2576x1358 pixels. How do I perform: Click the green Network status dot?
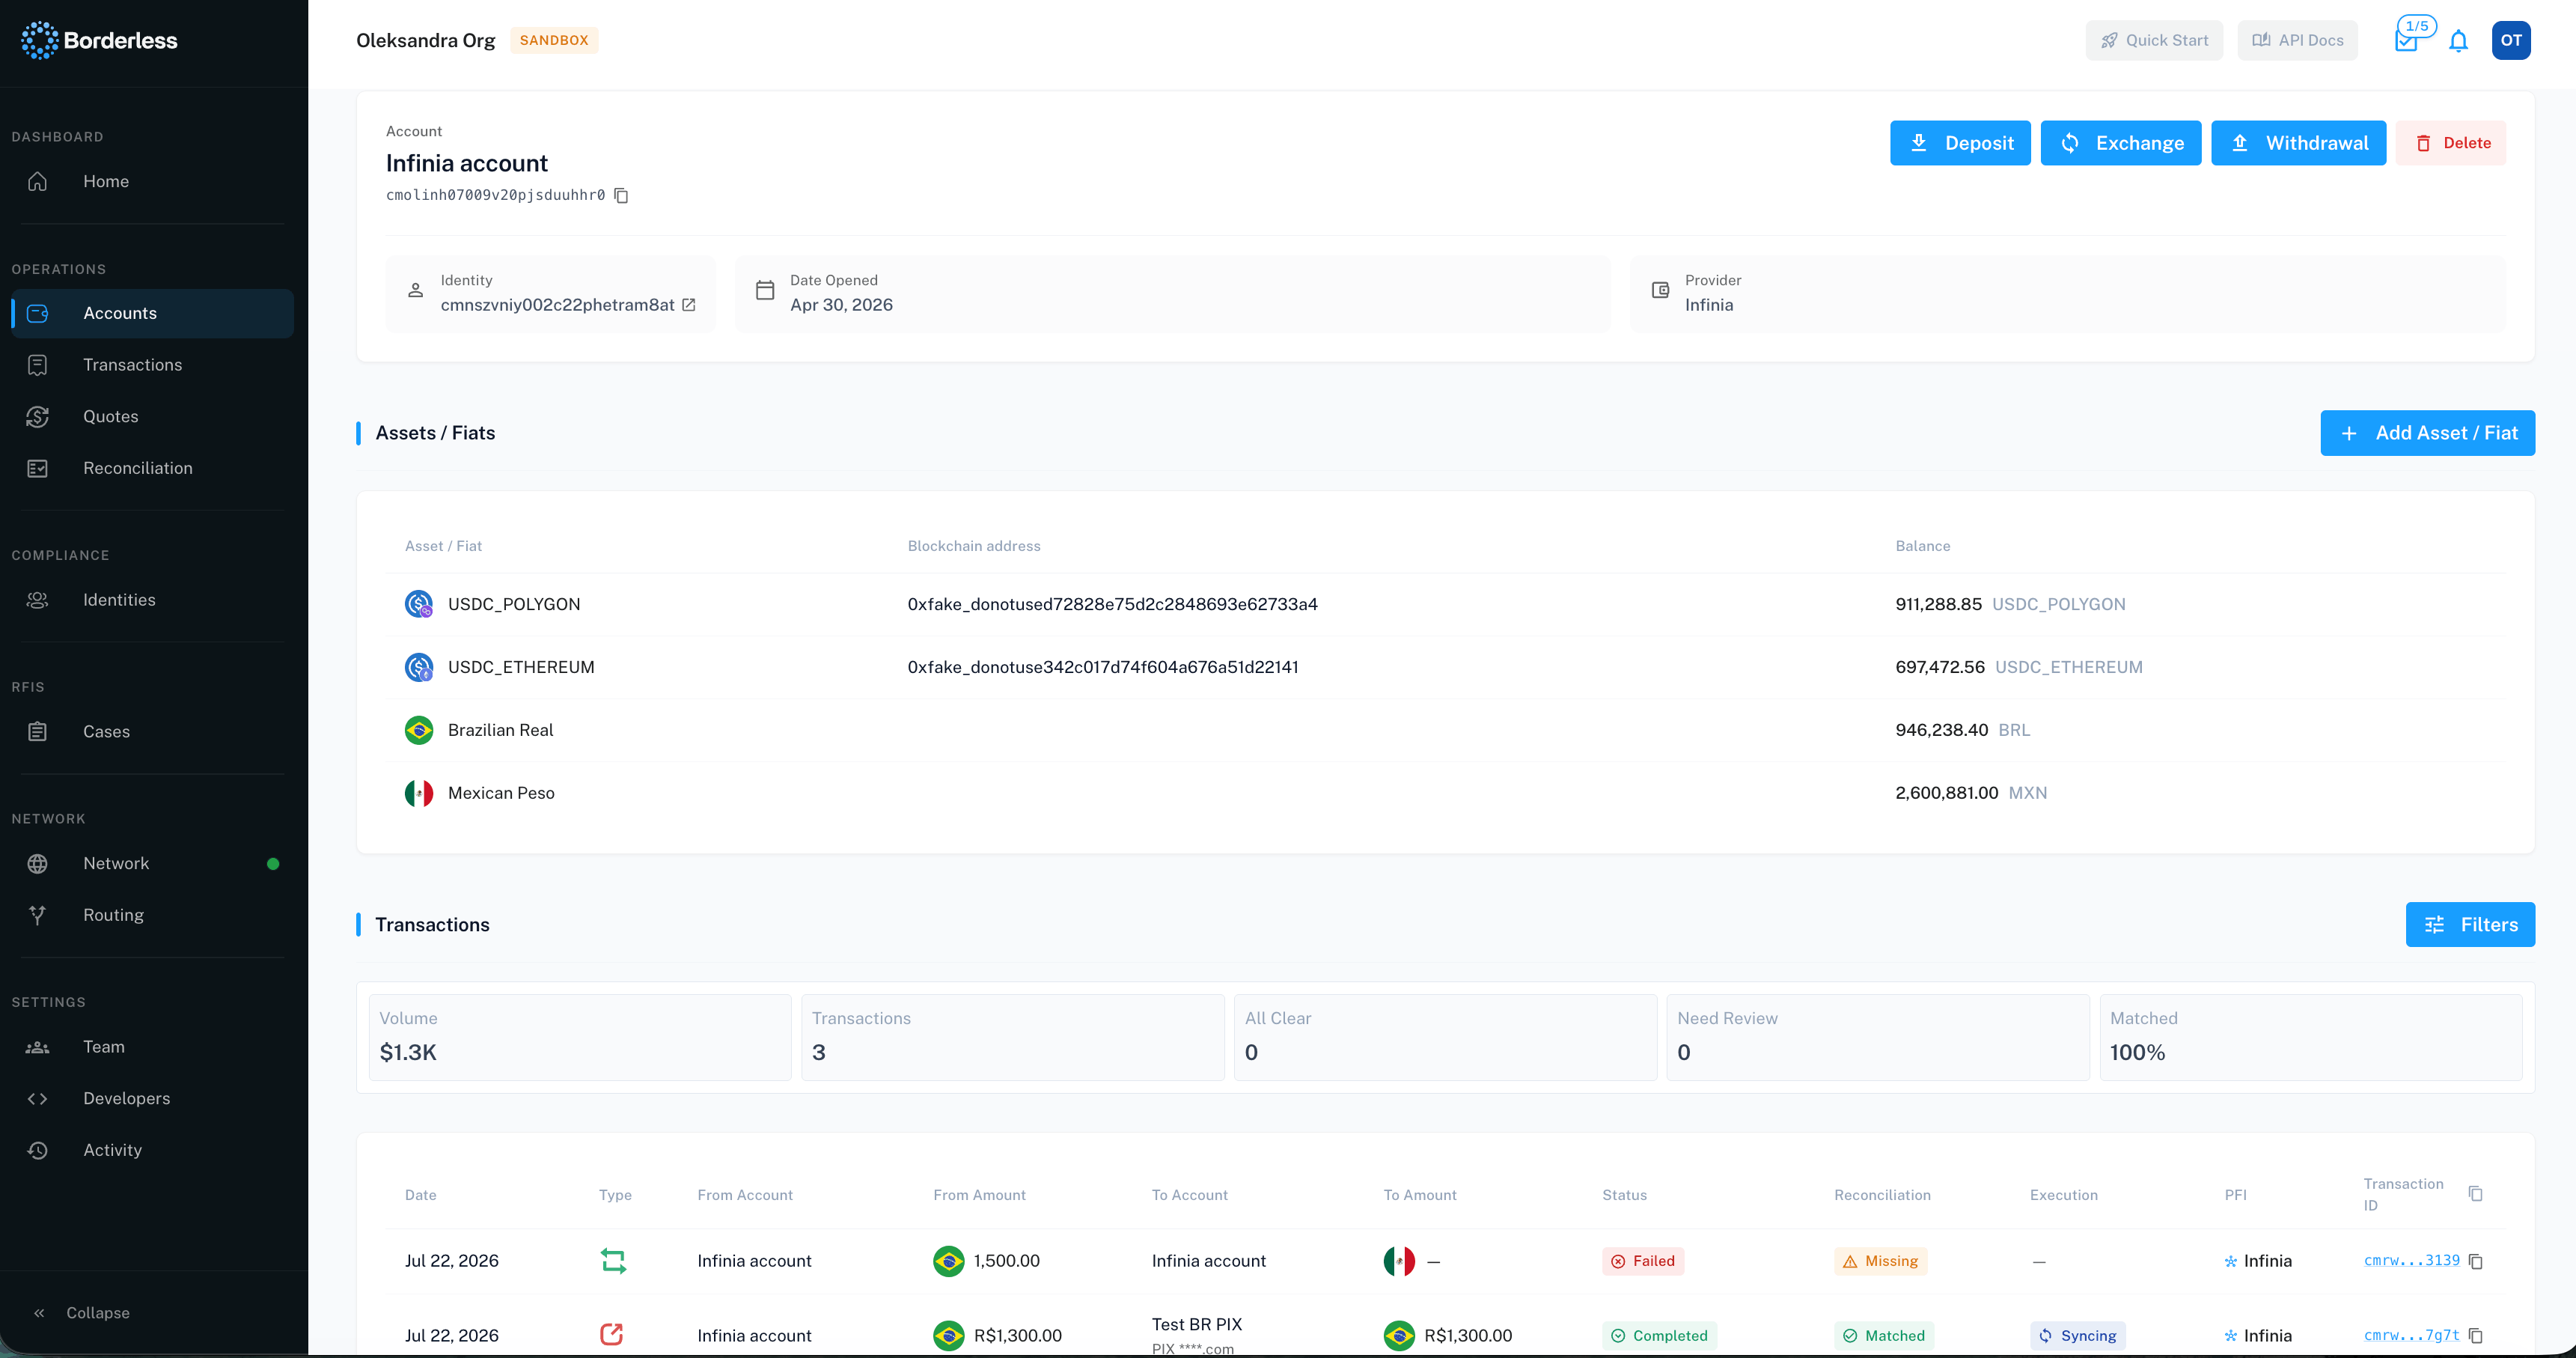point(273,864)
